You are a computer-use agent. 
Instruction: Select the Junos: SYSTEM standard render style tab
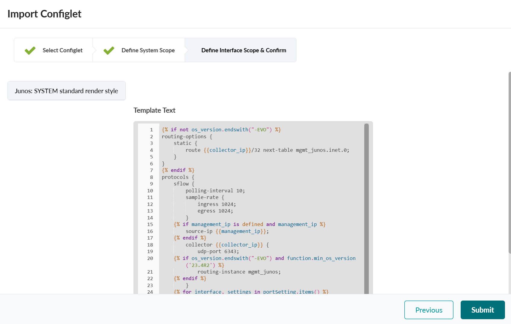point(66,91)
